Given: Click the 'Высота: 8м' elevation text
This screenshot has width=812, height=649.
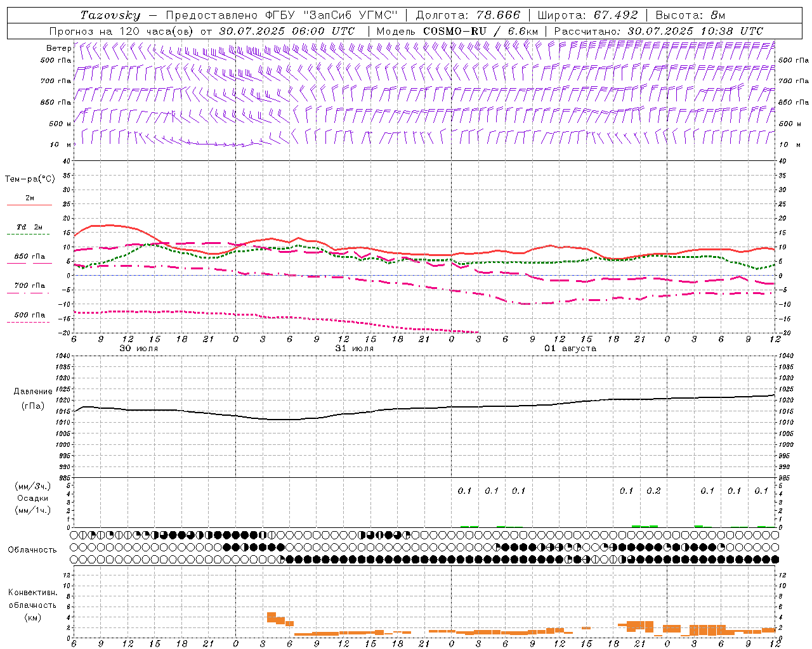Looking at the screenshot, I should (x=690, y=15).
